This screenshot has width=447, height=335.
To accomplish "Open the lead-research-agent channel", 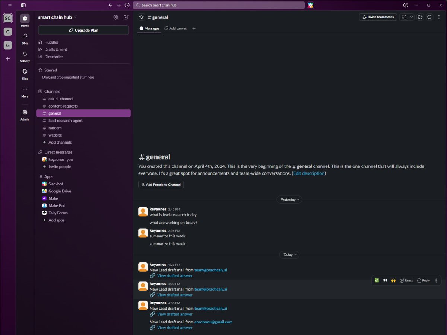I will click(83, 121).
